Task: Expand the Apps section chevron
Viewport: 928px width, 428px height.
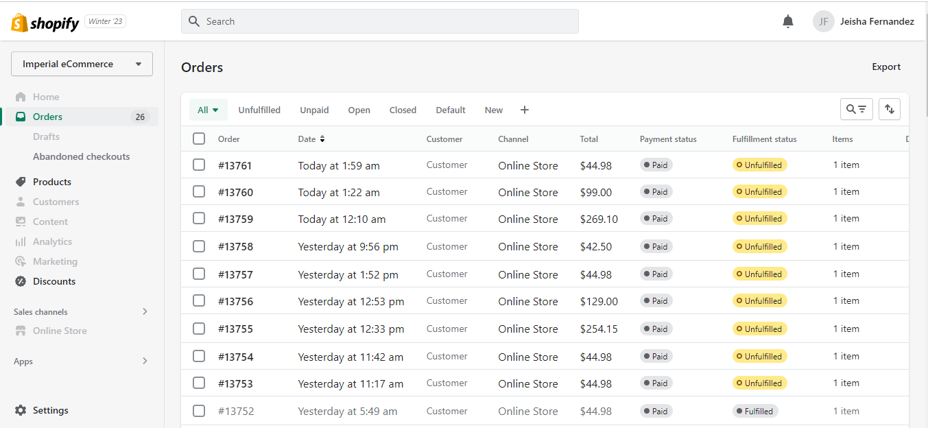Action: [145, 361]
